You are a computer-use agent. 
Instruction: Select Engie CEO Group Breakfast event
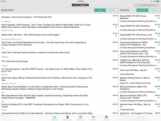pyautogui.click(x=140, y=18)
